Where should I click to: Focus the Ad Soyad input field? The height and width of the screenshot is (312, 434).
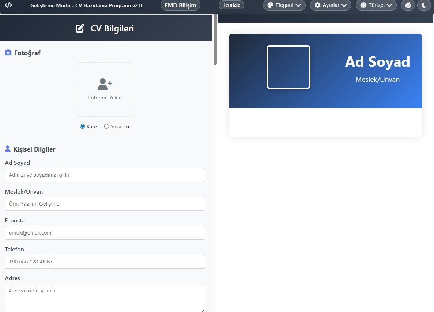105,175
